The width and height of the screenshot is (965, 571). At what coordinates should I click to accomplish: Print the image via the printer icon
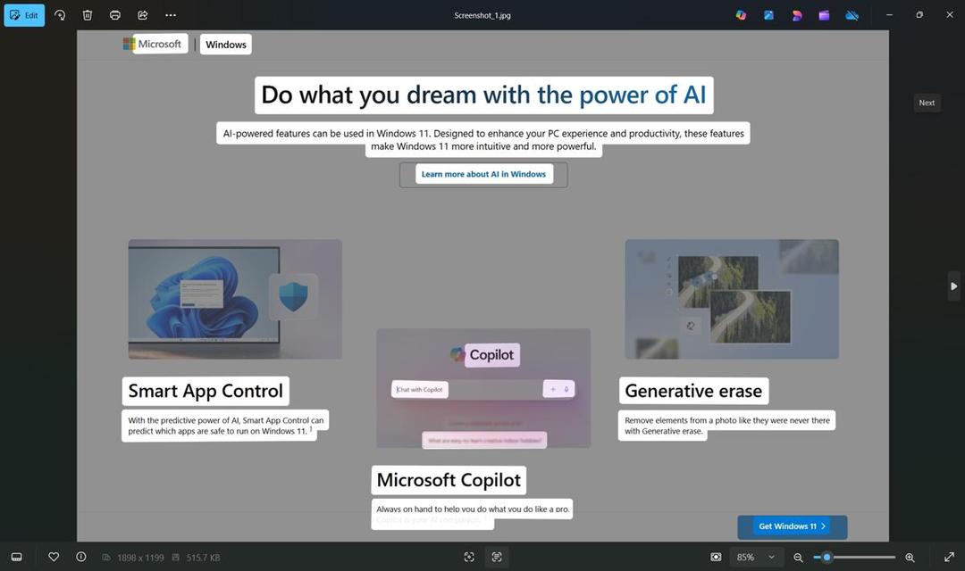pyautogui.click(x=115, y=15)
